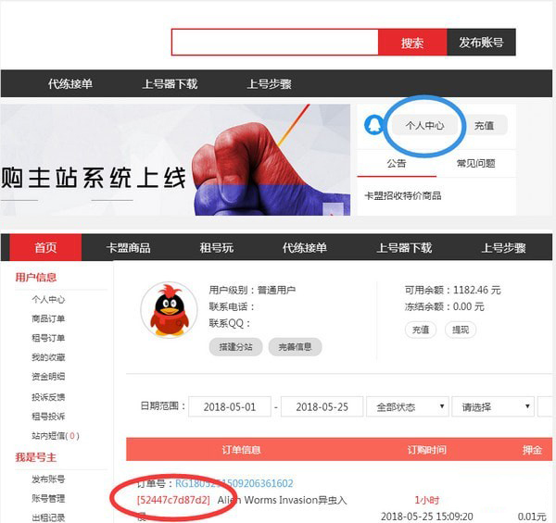Open 出租记录 in the left sidebar
Image resolution: width=556 pixels, height=523 pixels.
point(48,517)
